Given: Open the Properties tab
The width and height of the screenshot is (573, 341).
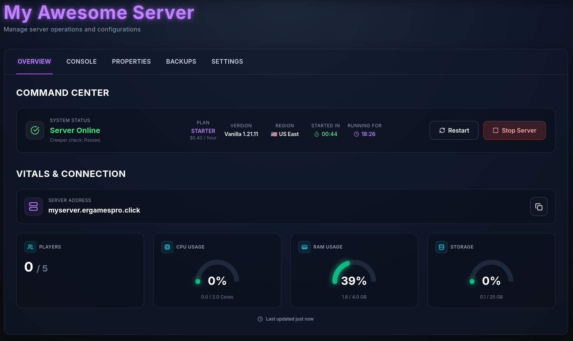Looking at the screenshot, I should tap(131, 61).
